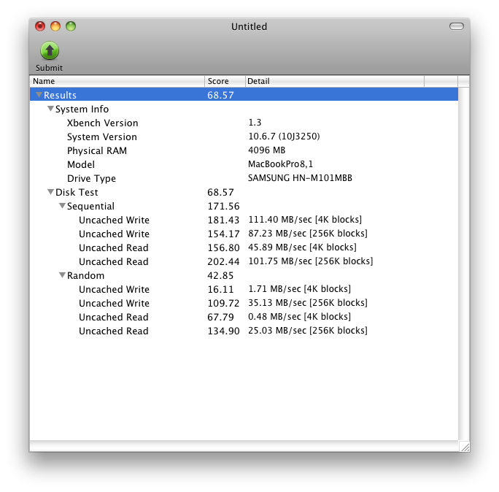This screenshot has width=499, height=492.
Task: Select the System Version row
Action: pos(244,137)
